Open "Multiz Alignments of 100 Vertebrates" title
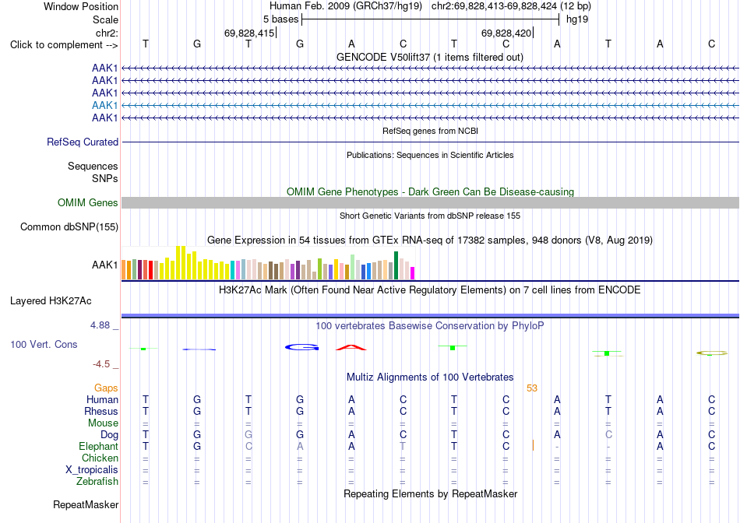This screenshot has width=740, height=523. click(430, 377)
